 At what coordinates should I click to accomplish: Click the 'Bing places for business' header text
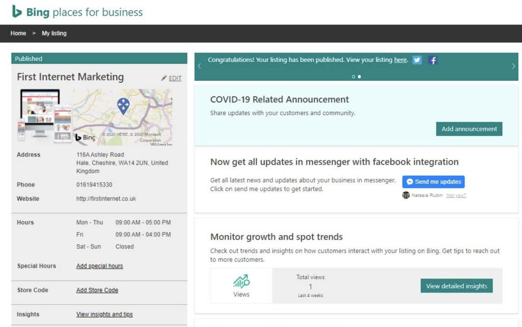pyautogui.click(x=85, y=12)
